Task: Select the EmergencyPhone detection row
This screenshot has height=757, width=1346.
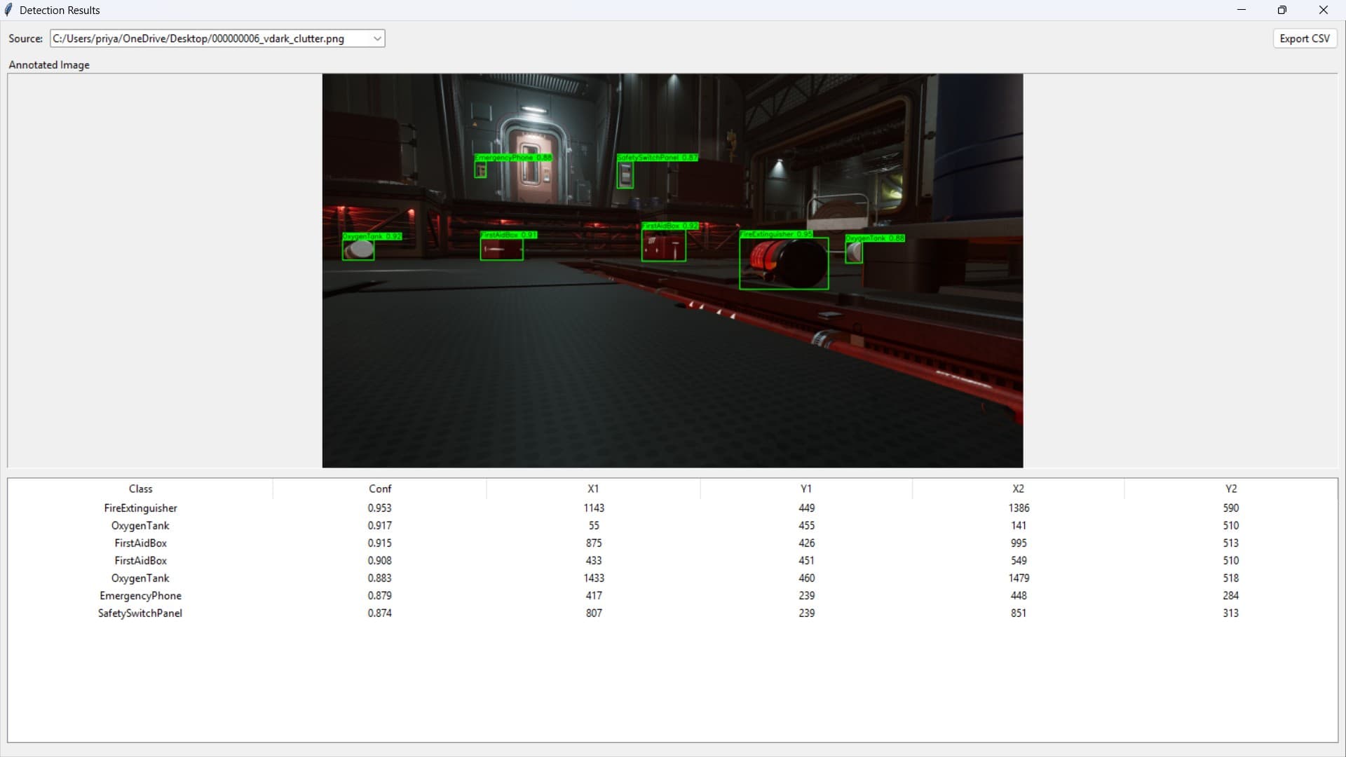Action: pyautogui.click(x=140, y=596)
